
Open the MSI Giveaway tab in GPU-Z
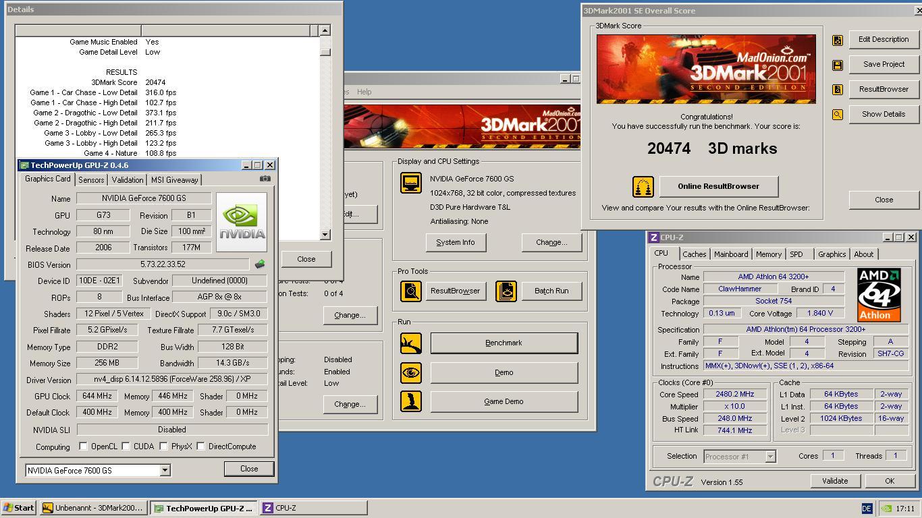174,180
